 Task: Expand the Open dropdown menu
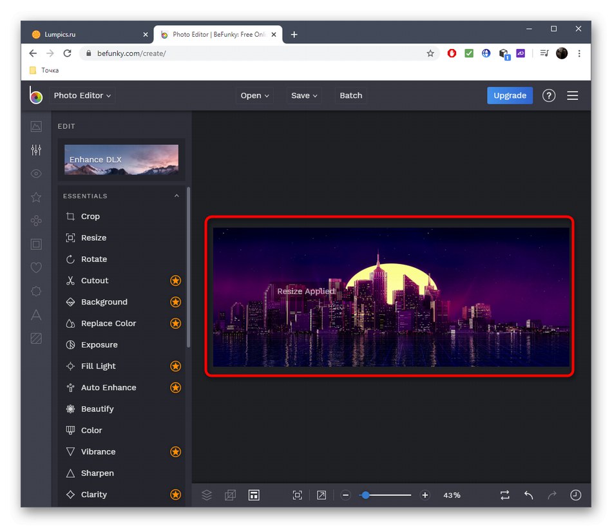tap(255, 95)
